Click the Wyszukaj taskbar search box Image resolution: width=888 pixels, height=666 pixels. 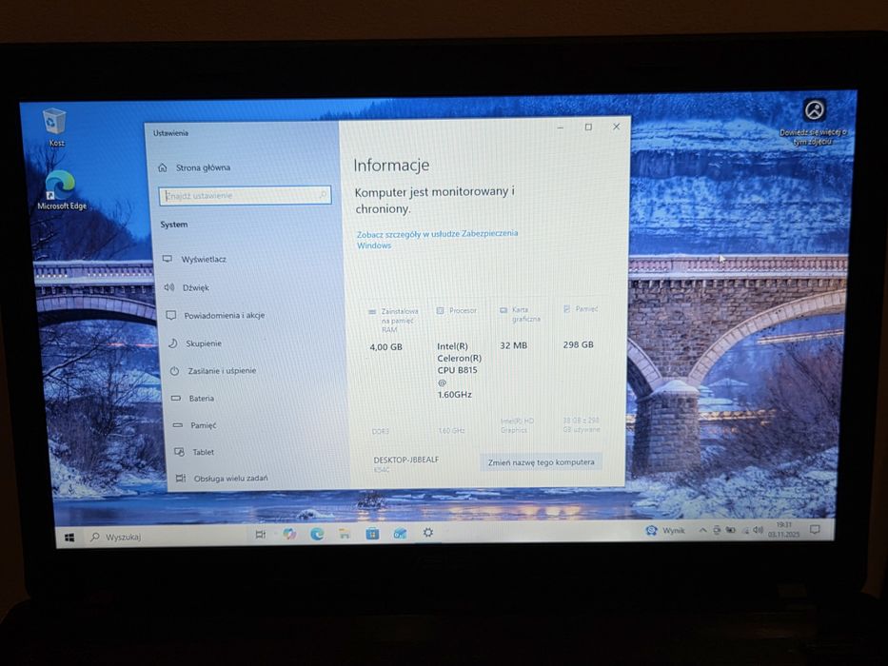165,537
